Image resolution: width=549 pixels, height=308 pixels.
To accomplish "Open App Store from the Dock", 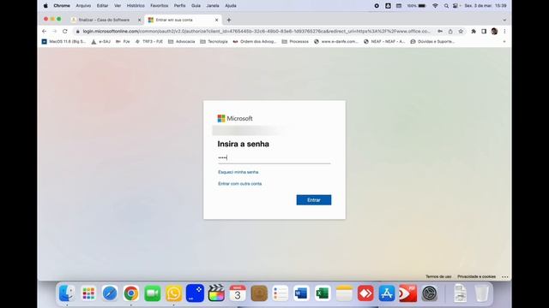I will tap(387, 293).
